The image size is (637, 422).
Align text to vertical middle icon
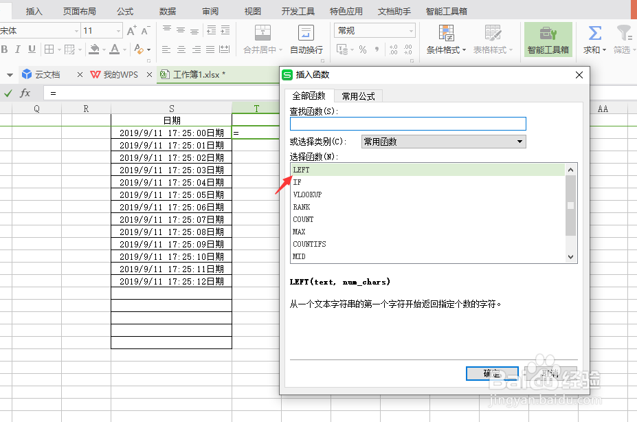tap(181, 30)
